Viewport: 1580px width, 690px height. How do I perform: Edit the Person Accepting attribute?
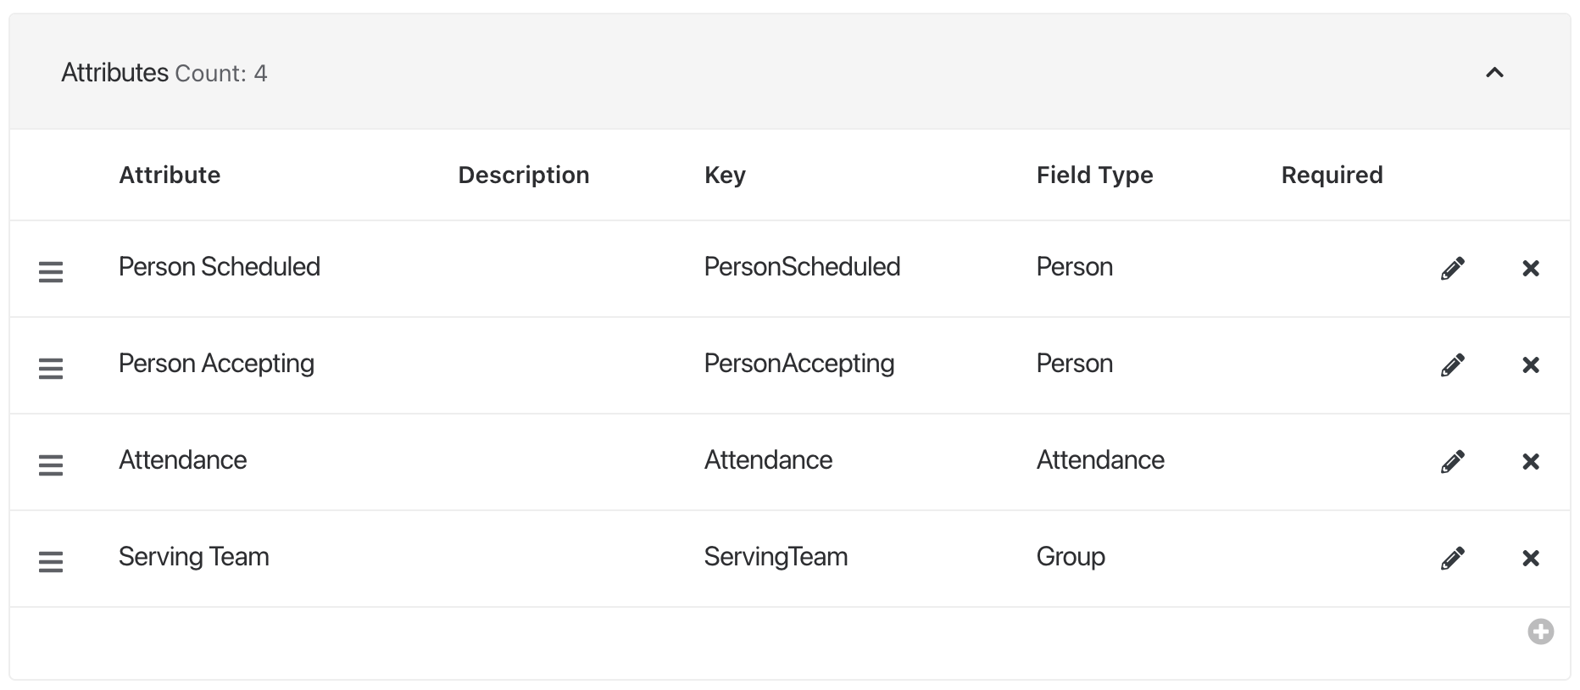[x=1453, y=365]
